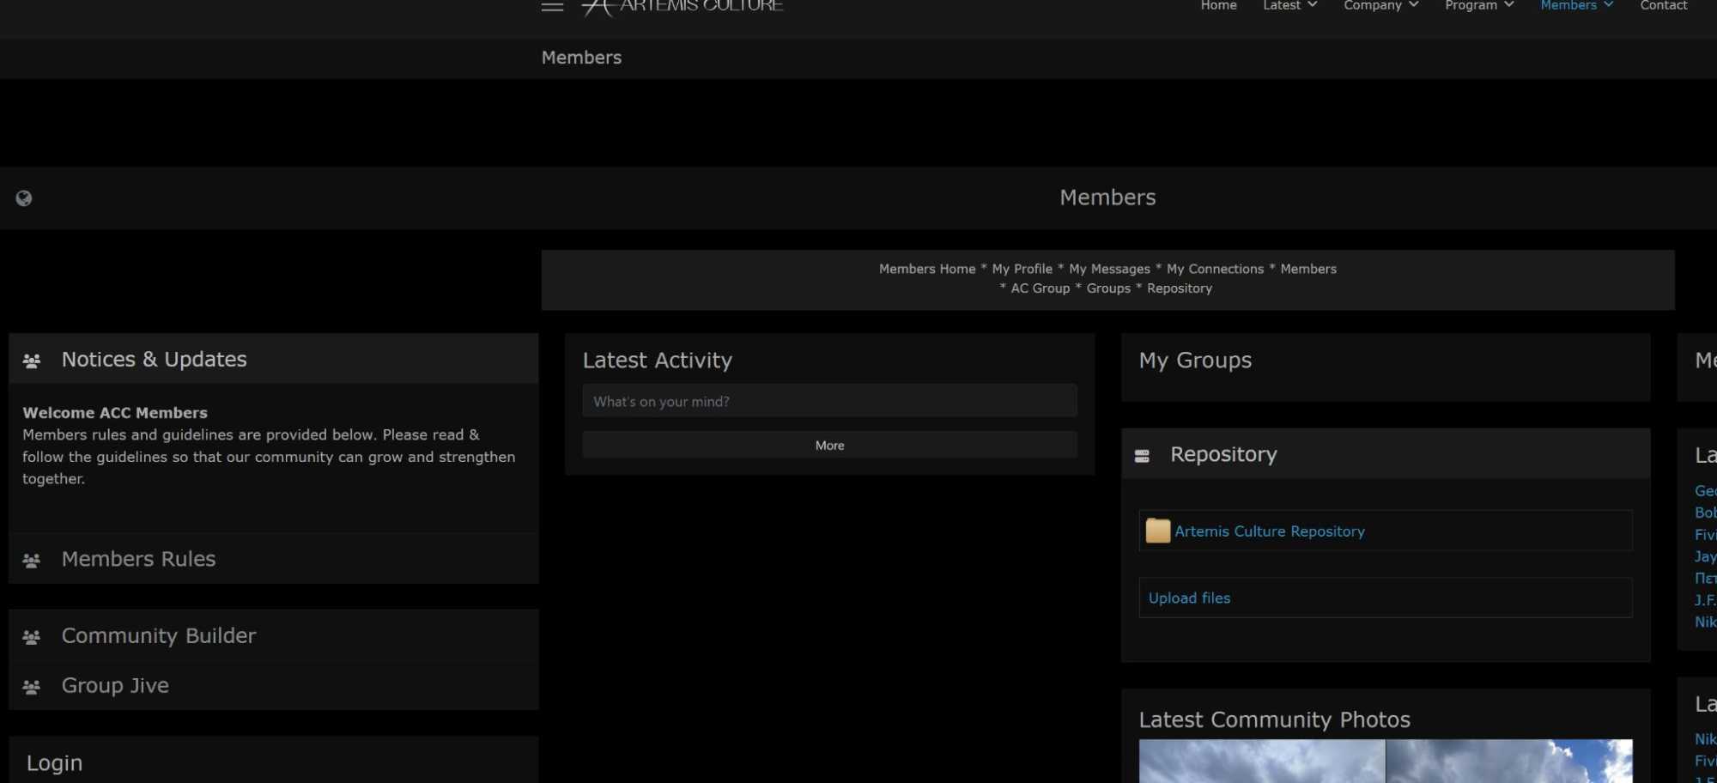
Task: Click the More button under Latest Activity
Action: point(829,445)
